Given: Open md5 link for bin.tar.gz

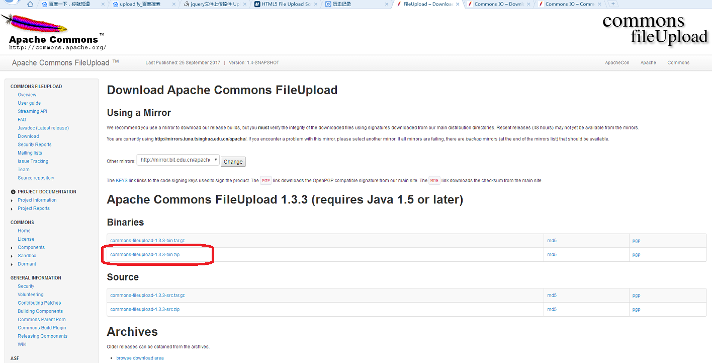Looking at the screenshot, I should click(552, 241).
